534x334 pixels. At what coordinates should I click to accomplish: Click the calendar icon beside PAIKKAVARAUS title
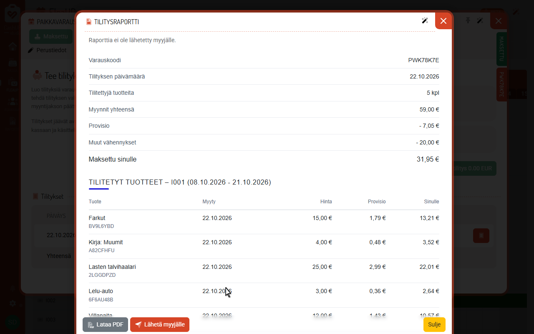point(31,21)
